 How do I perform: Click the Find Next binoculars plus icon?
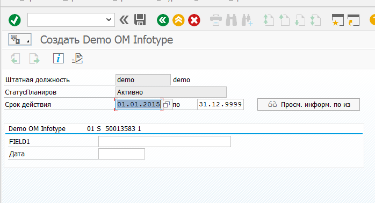(247, 20)
